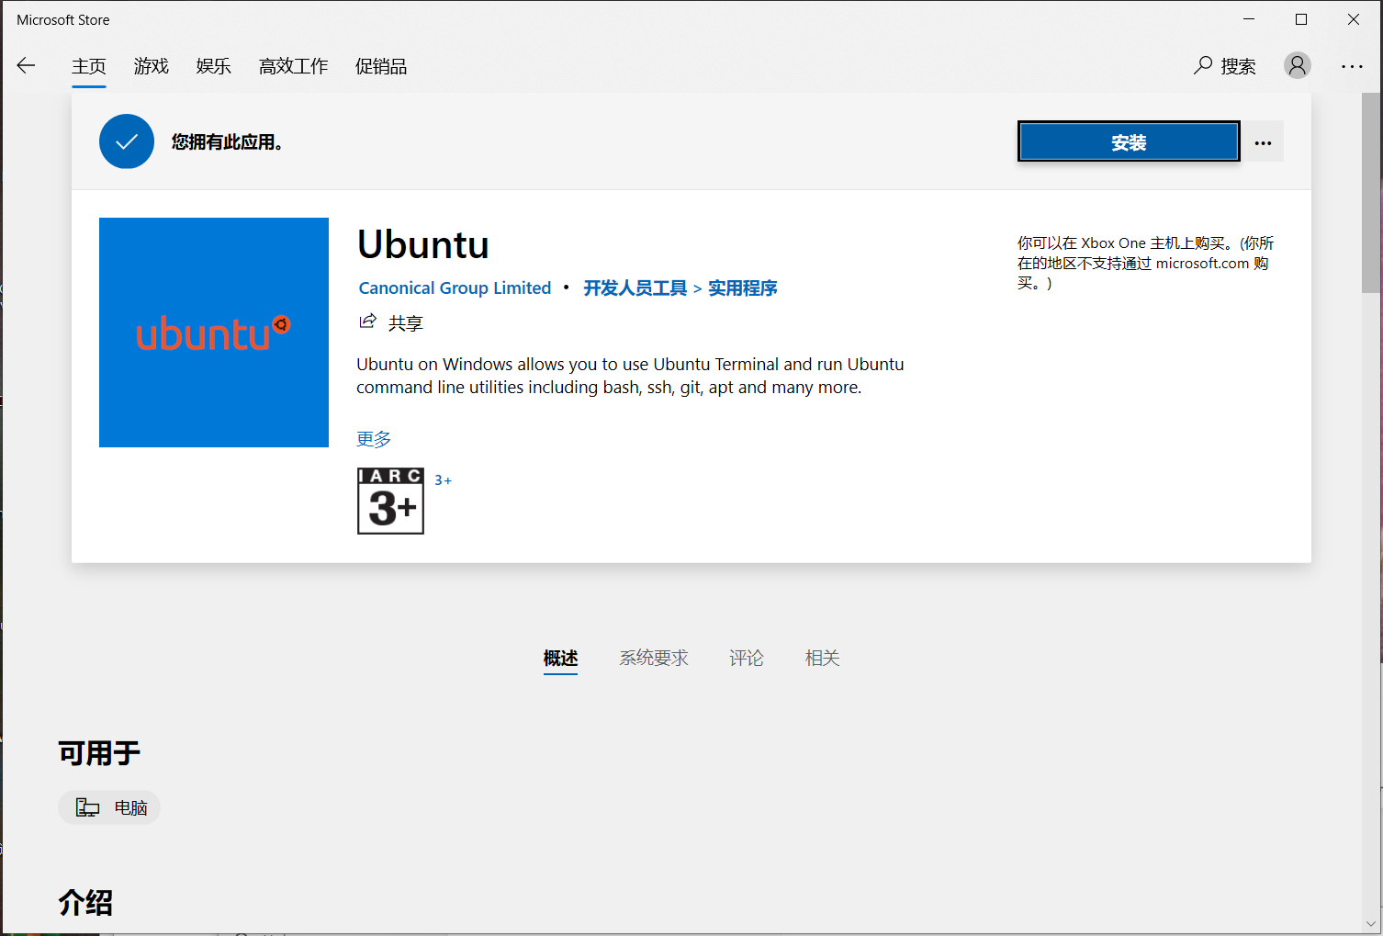Click the Ubuntu app title
Screen dimensions: 1383x936
[423, 244]
